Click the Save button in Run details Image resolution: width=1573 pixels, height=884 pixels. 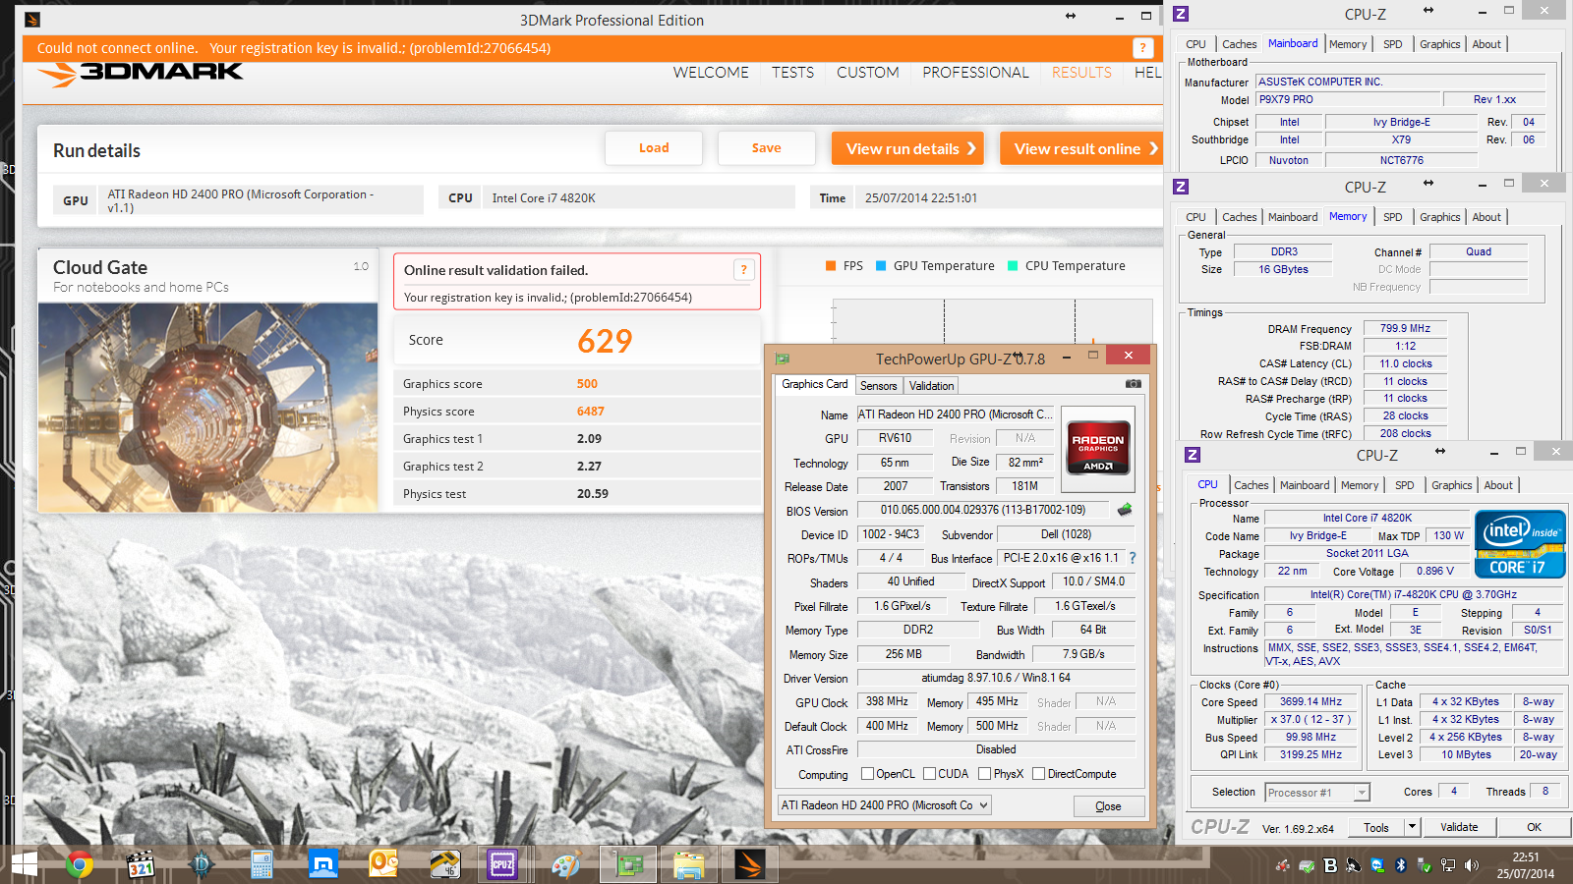point(767,148)
